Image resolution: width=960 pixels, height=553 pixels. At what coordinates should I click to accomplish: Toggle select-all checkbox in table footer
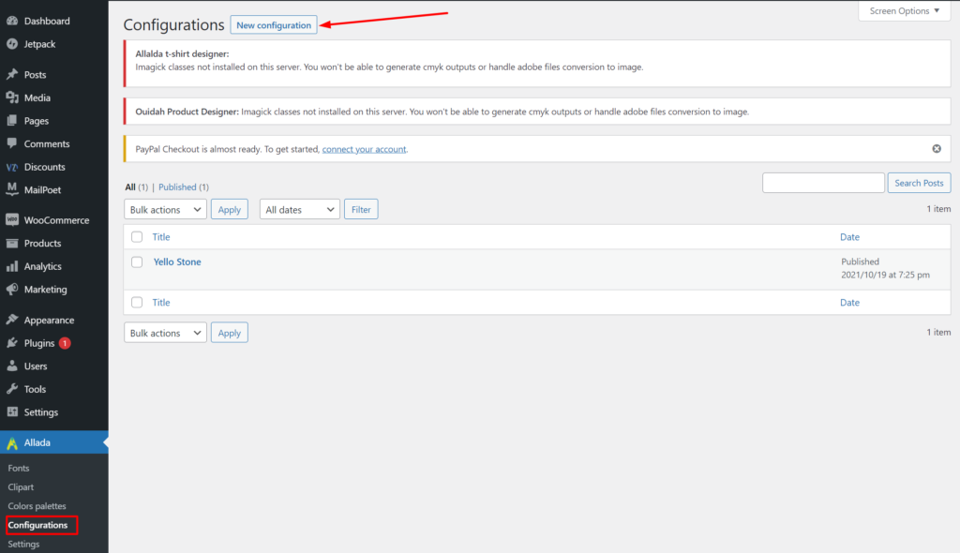(x=137, y=303)
